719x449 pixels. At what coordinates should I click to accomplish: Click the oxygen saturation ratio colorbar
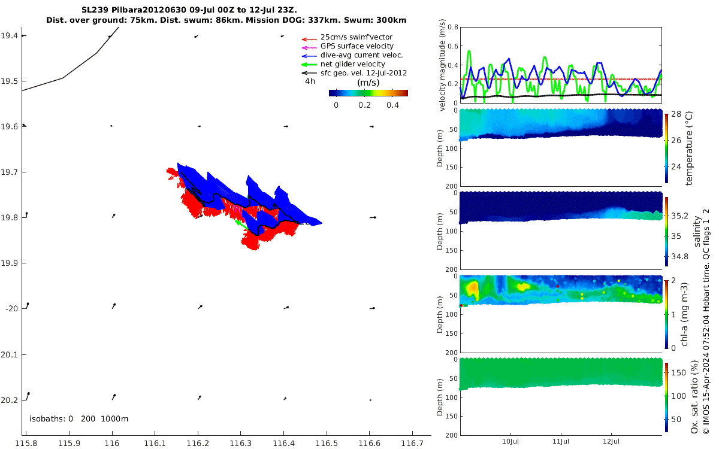pos(667,398)
